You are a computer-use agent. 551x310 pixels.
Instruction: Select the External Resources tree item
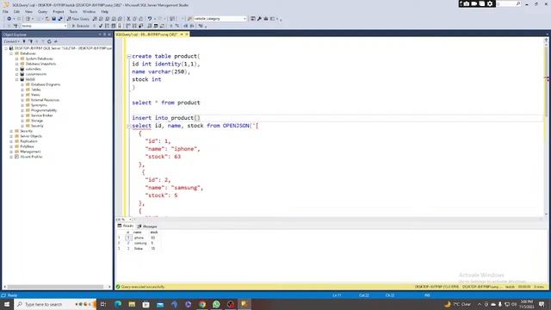click(x=45, y=100)
